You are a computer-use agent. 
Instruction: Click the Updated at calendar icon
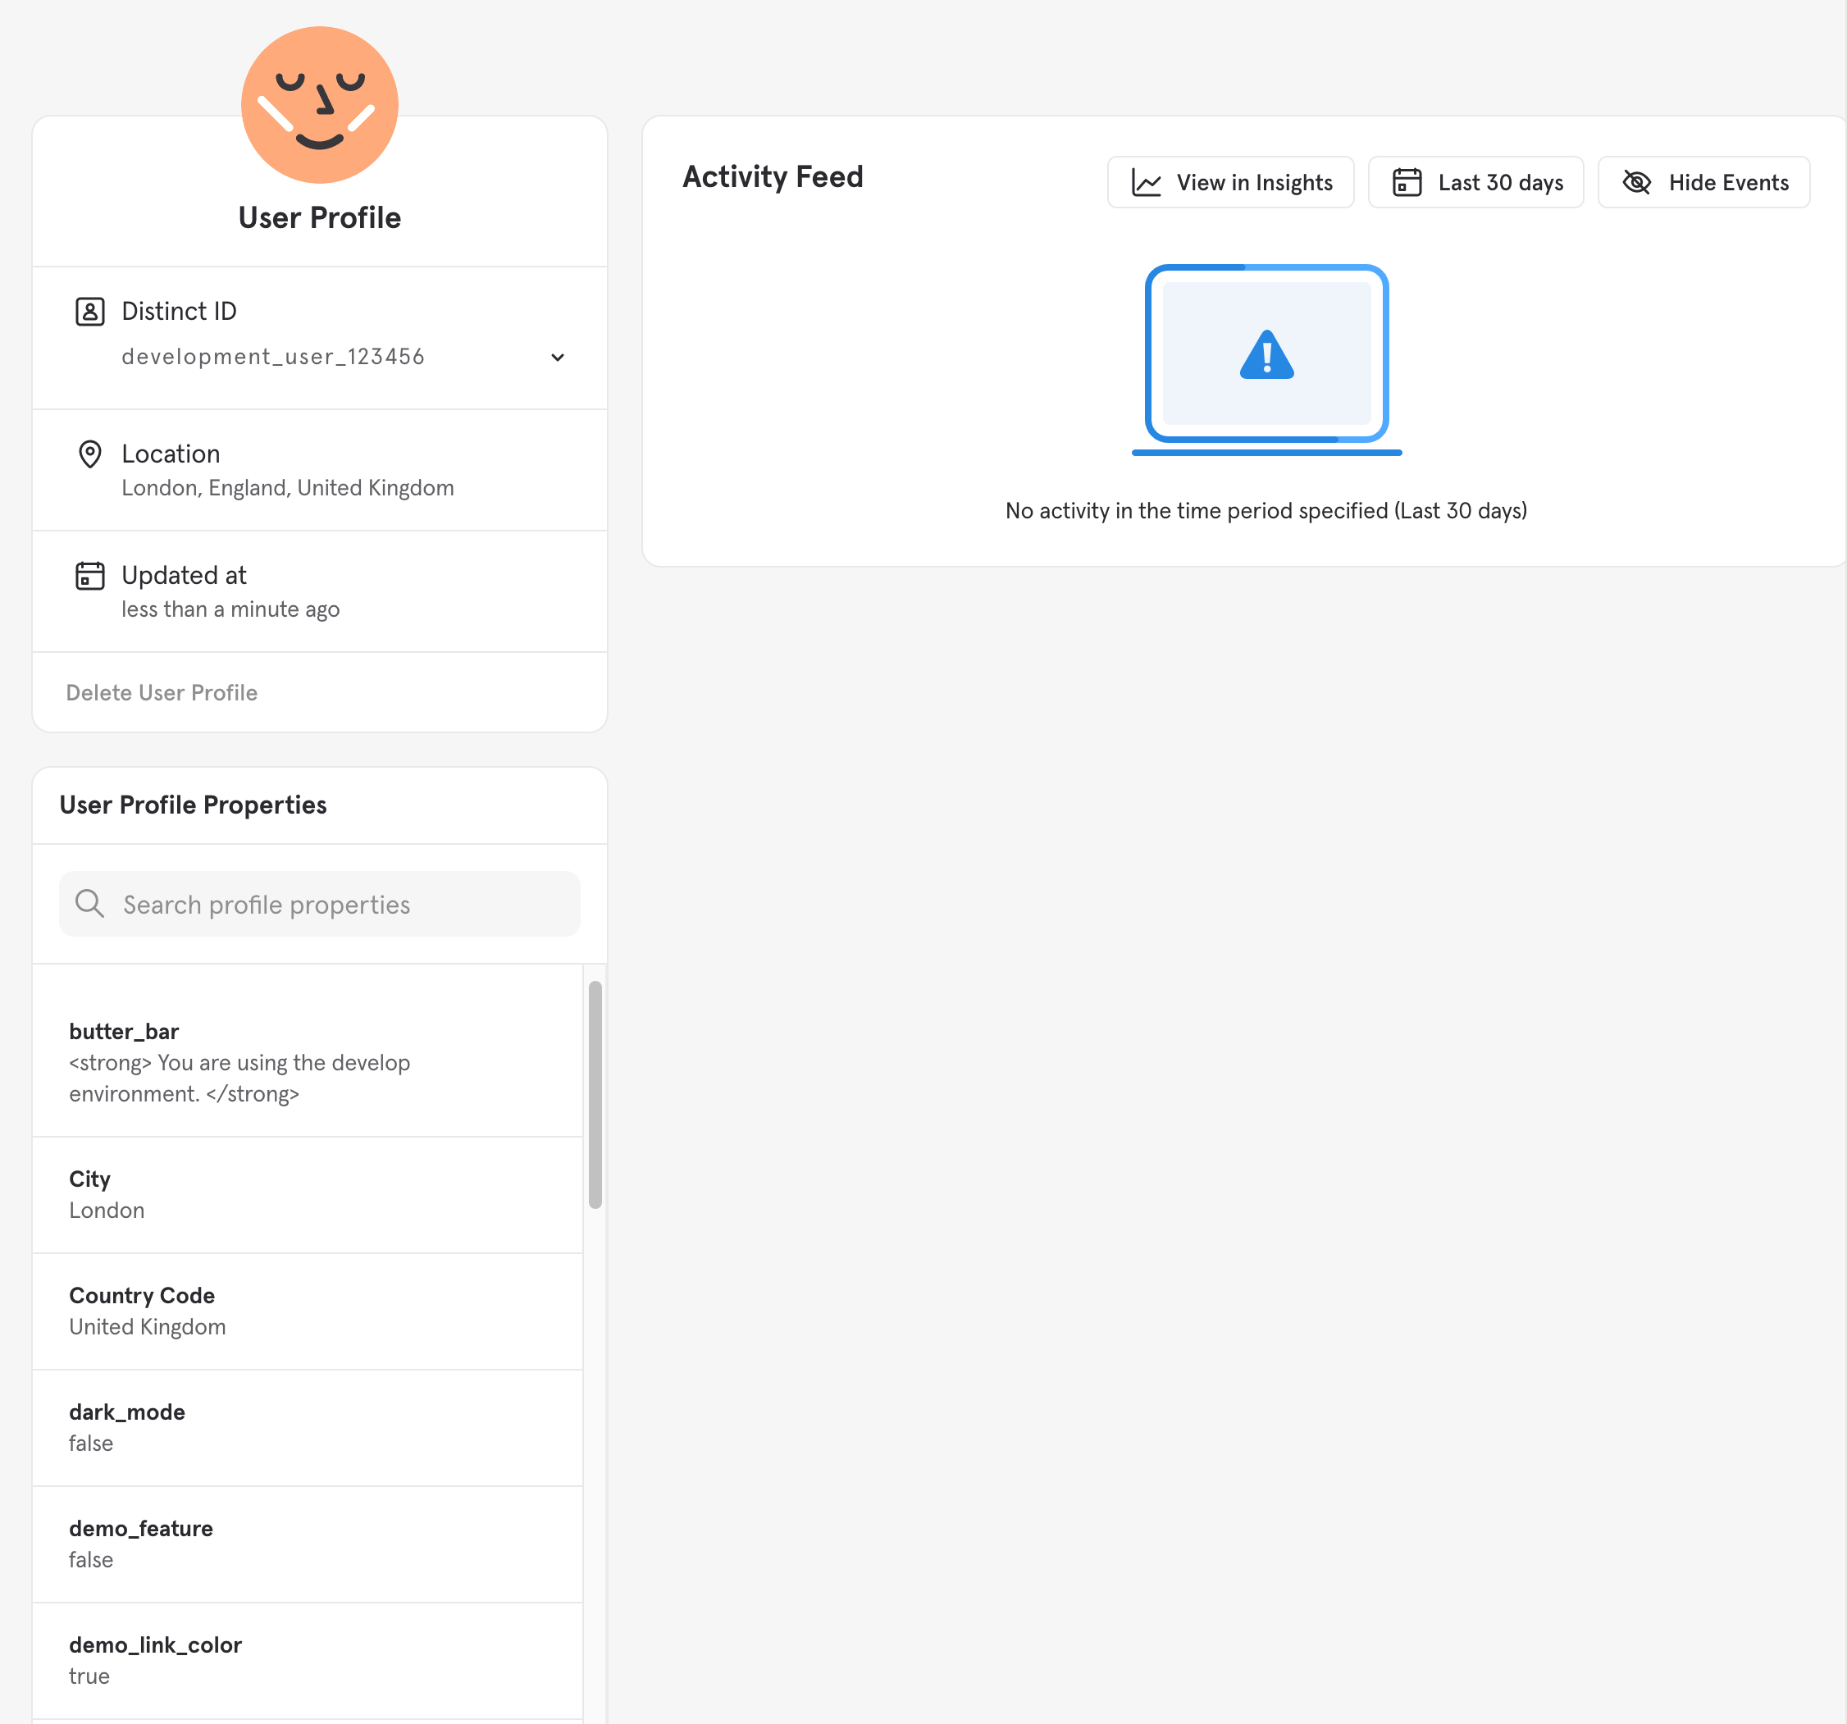(89, 576)
